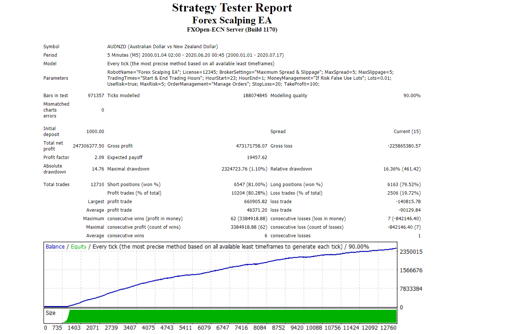Image resolution: width=508 pixels, height=334 pixels.
Task: Click x-axis tick label 6079
Action: (204, 328)
